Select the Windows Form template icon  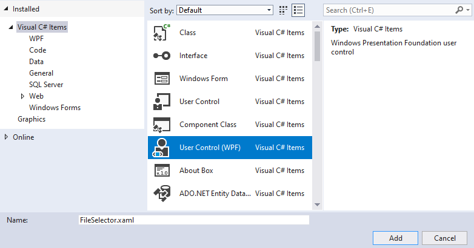click(x=162, y=79)
